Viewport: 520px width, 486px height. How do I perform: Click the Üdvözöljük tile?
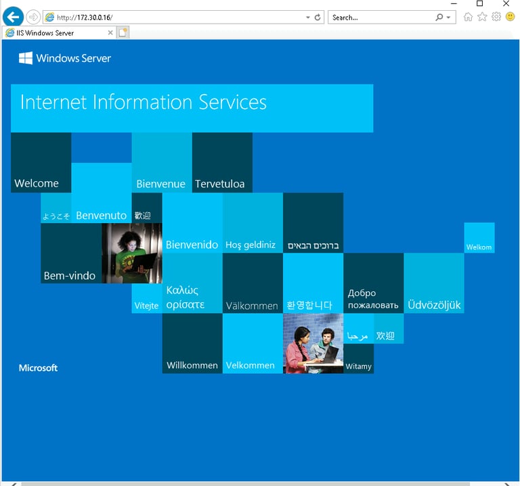pos(434,283)
